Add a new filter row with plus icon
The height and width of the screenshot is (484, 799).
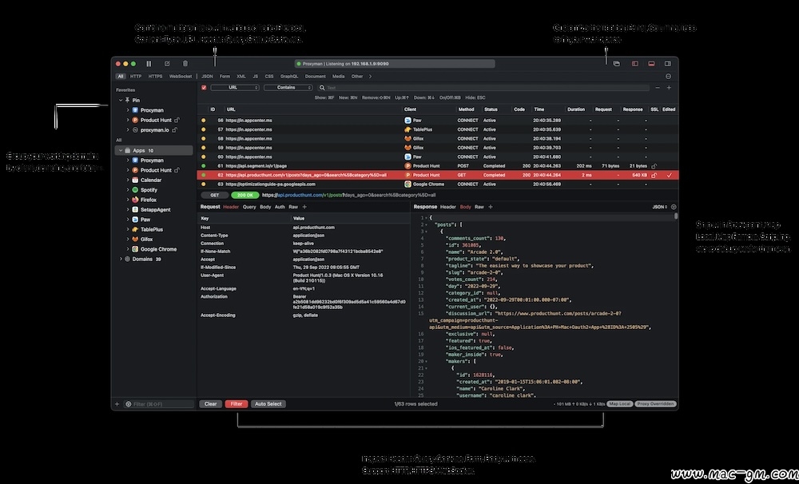669,88
